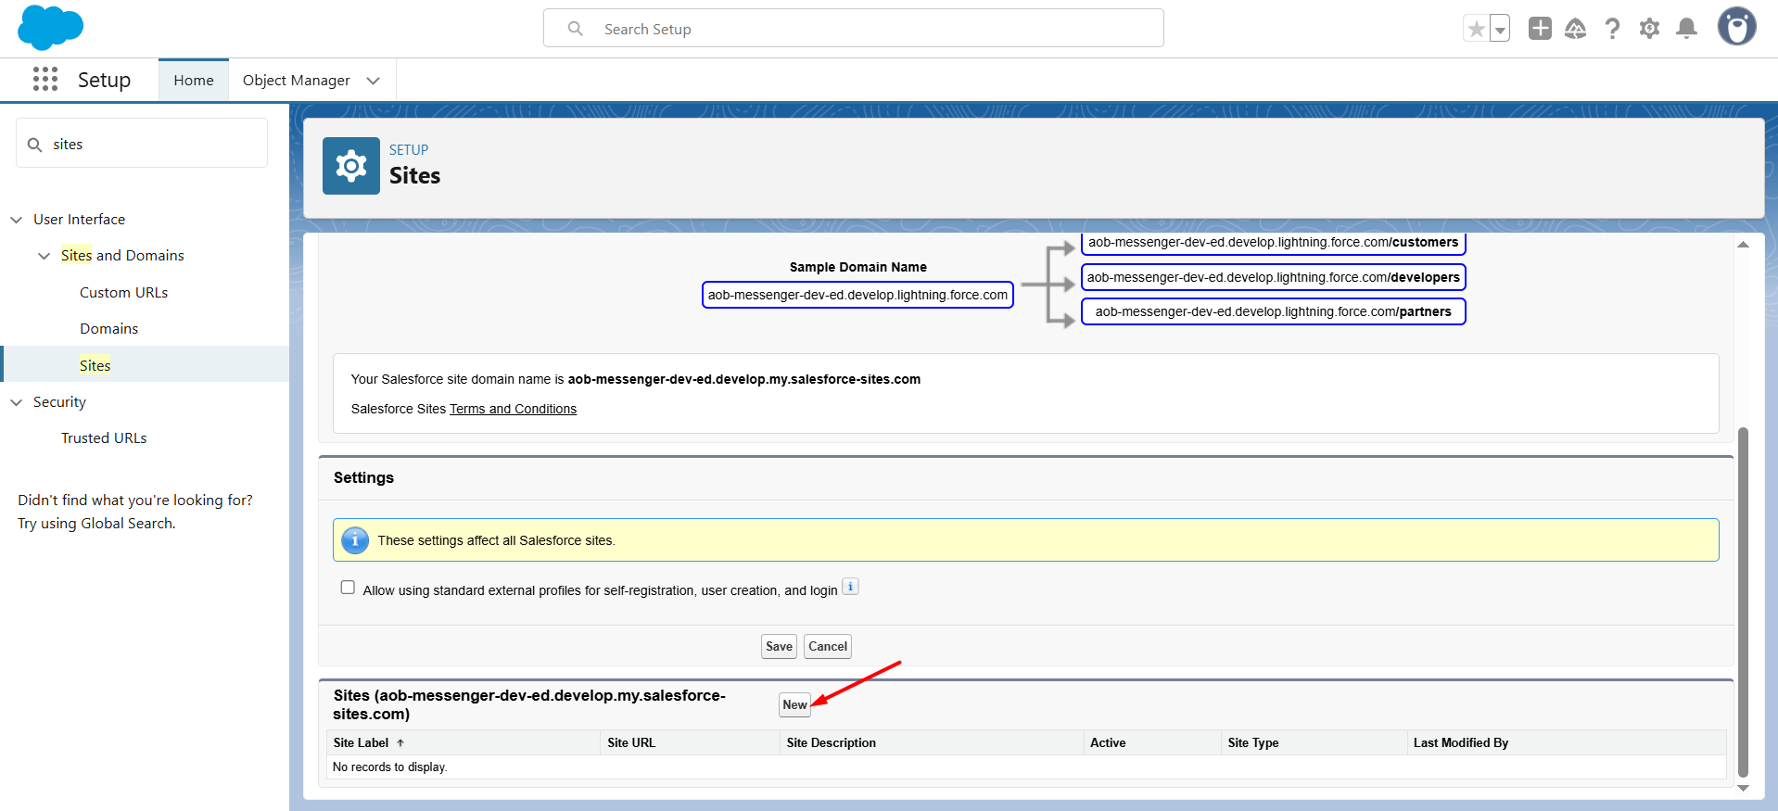Click the blue info icon in settings banner
Image resolution: width=1778 pixels, height=811 pixels.
355,540
